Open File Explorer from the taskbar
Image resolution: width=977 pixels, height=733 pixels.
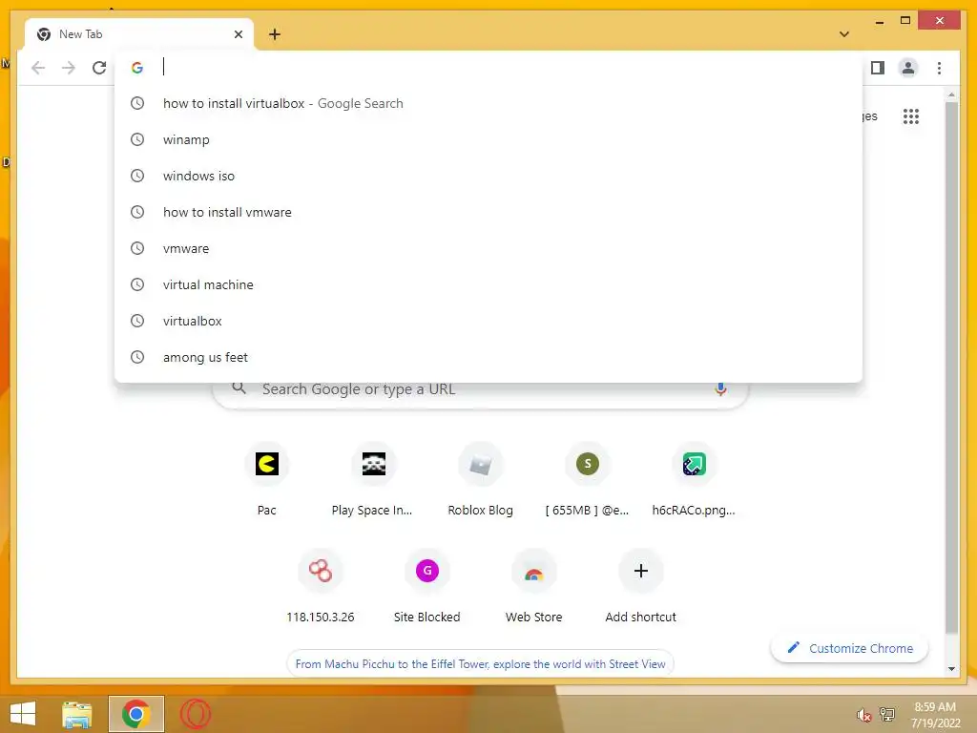click(x=77, y=714)
